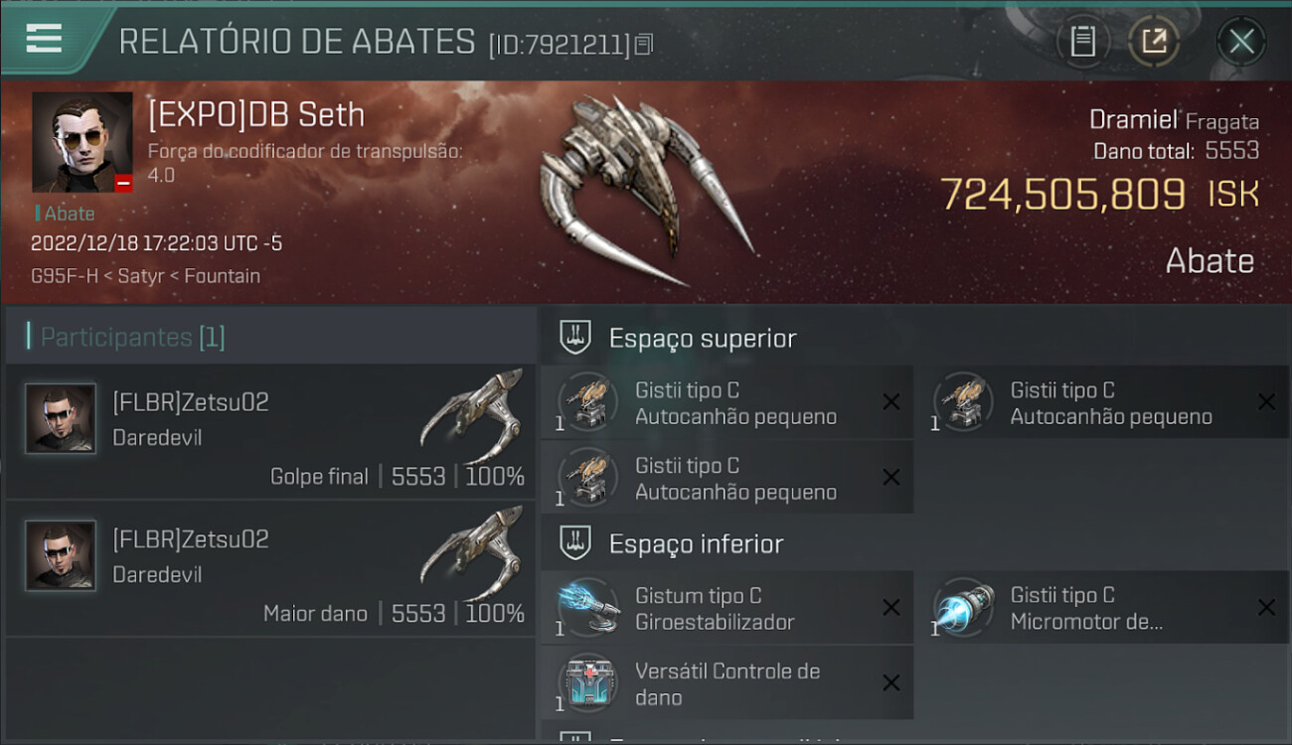Select the Participantes [1] tab
1292x745 pixels.
point(132,337)
